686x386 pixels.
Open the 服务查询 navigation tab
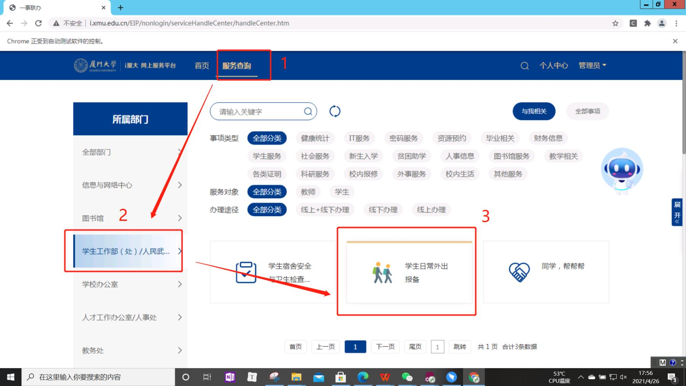click(237, 66)
